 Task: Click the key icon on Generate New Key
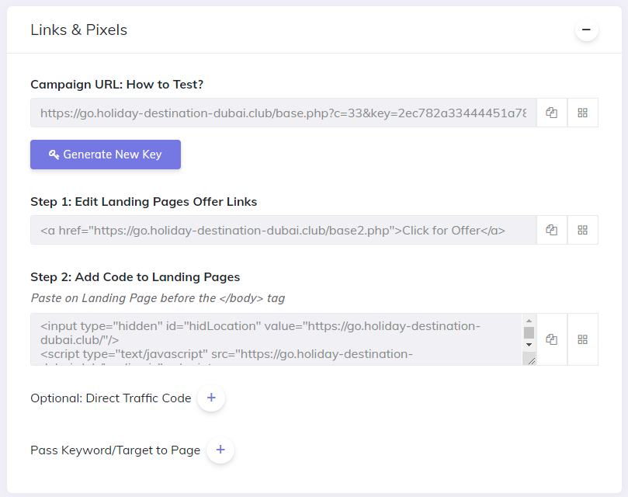[x=54, y=155]
